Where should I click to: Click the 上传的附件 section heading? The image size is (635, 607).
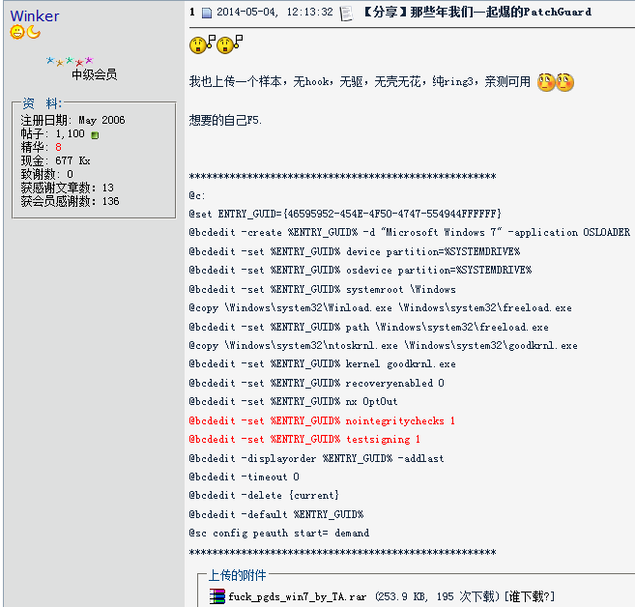pos(238,575)
